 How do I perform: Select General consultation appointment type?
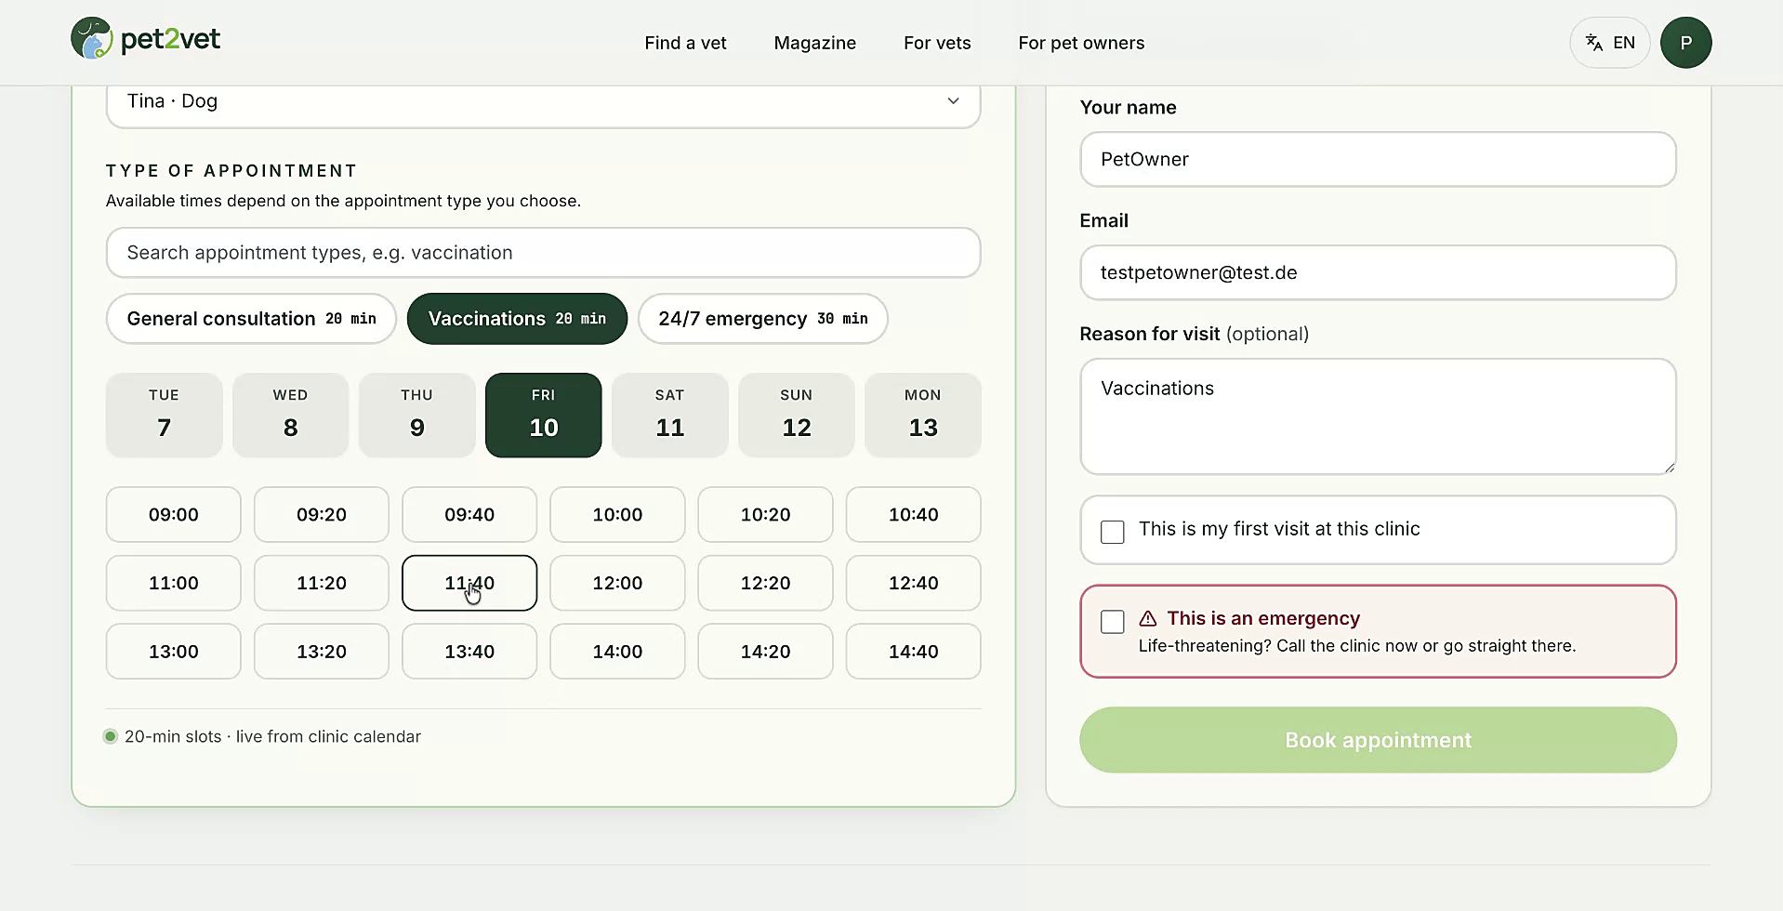251,319
